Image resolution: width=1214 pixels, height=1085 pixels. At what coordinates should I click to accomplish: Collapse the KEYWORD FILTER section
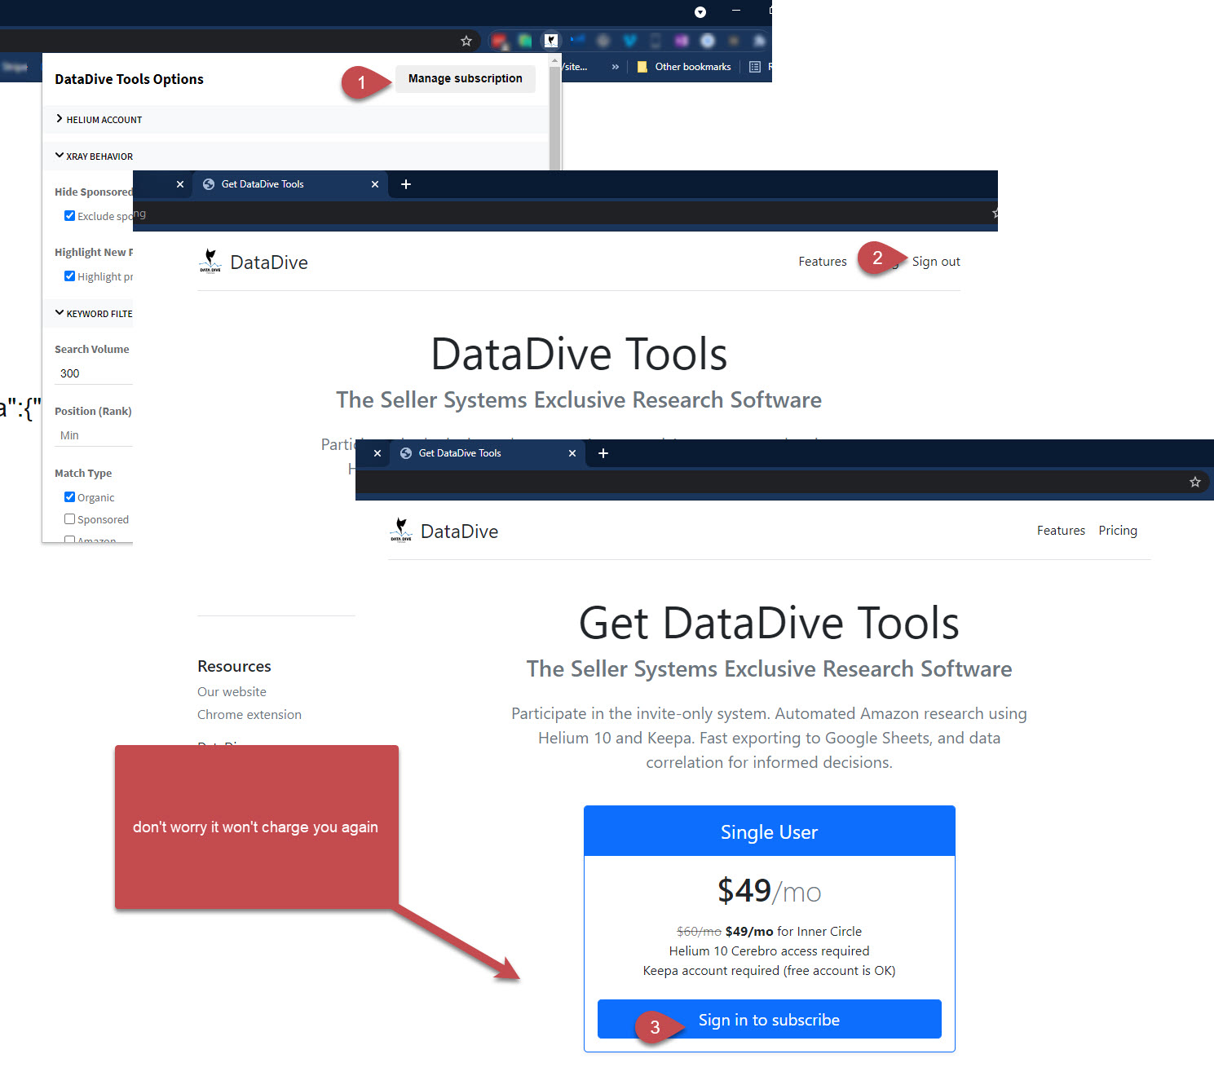click(x=88, y=313)
